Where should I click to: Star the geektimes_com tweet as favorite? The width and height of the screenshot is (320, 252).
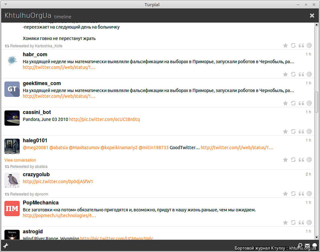click(285, 103)
